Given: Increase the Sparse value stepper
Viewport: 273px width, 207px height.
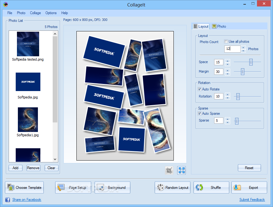Looking at the screenshot, I should [228, 119].
